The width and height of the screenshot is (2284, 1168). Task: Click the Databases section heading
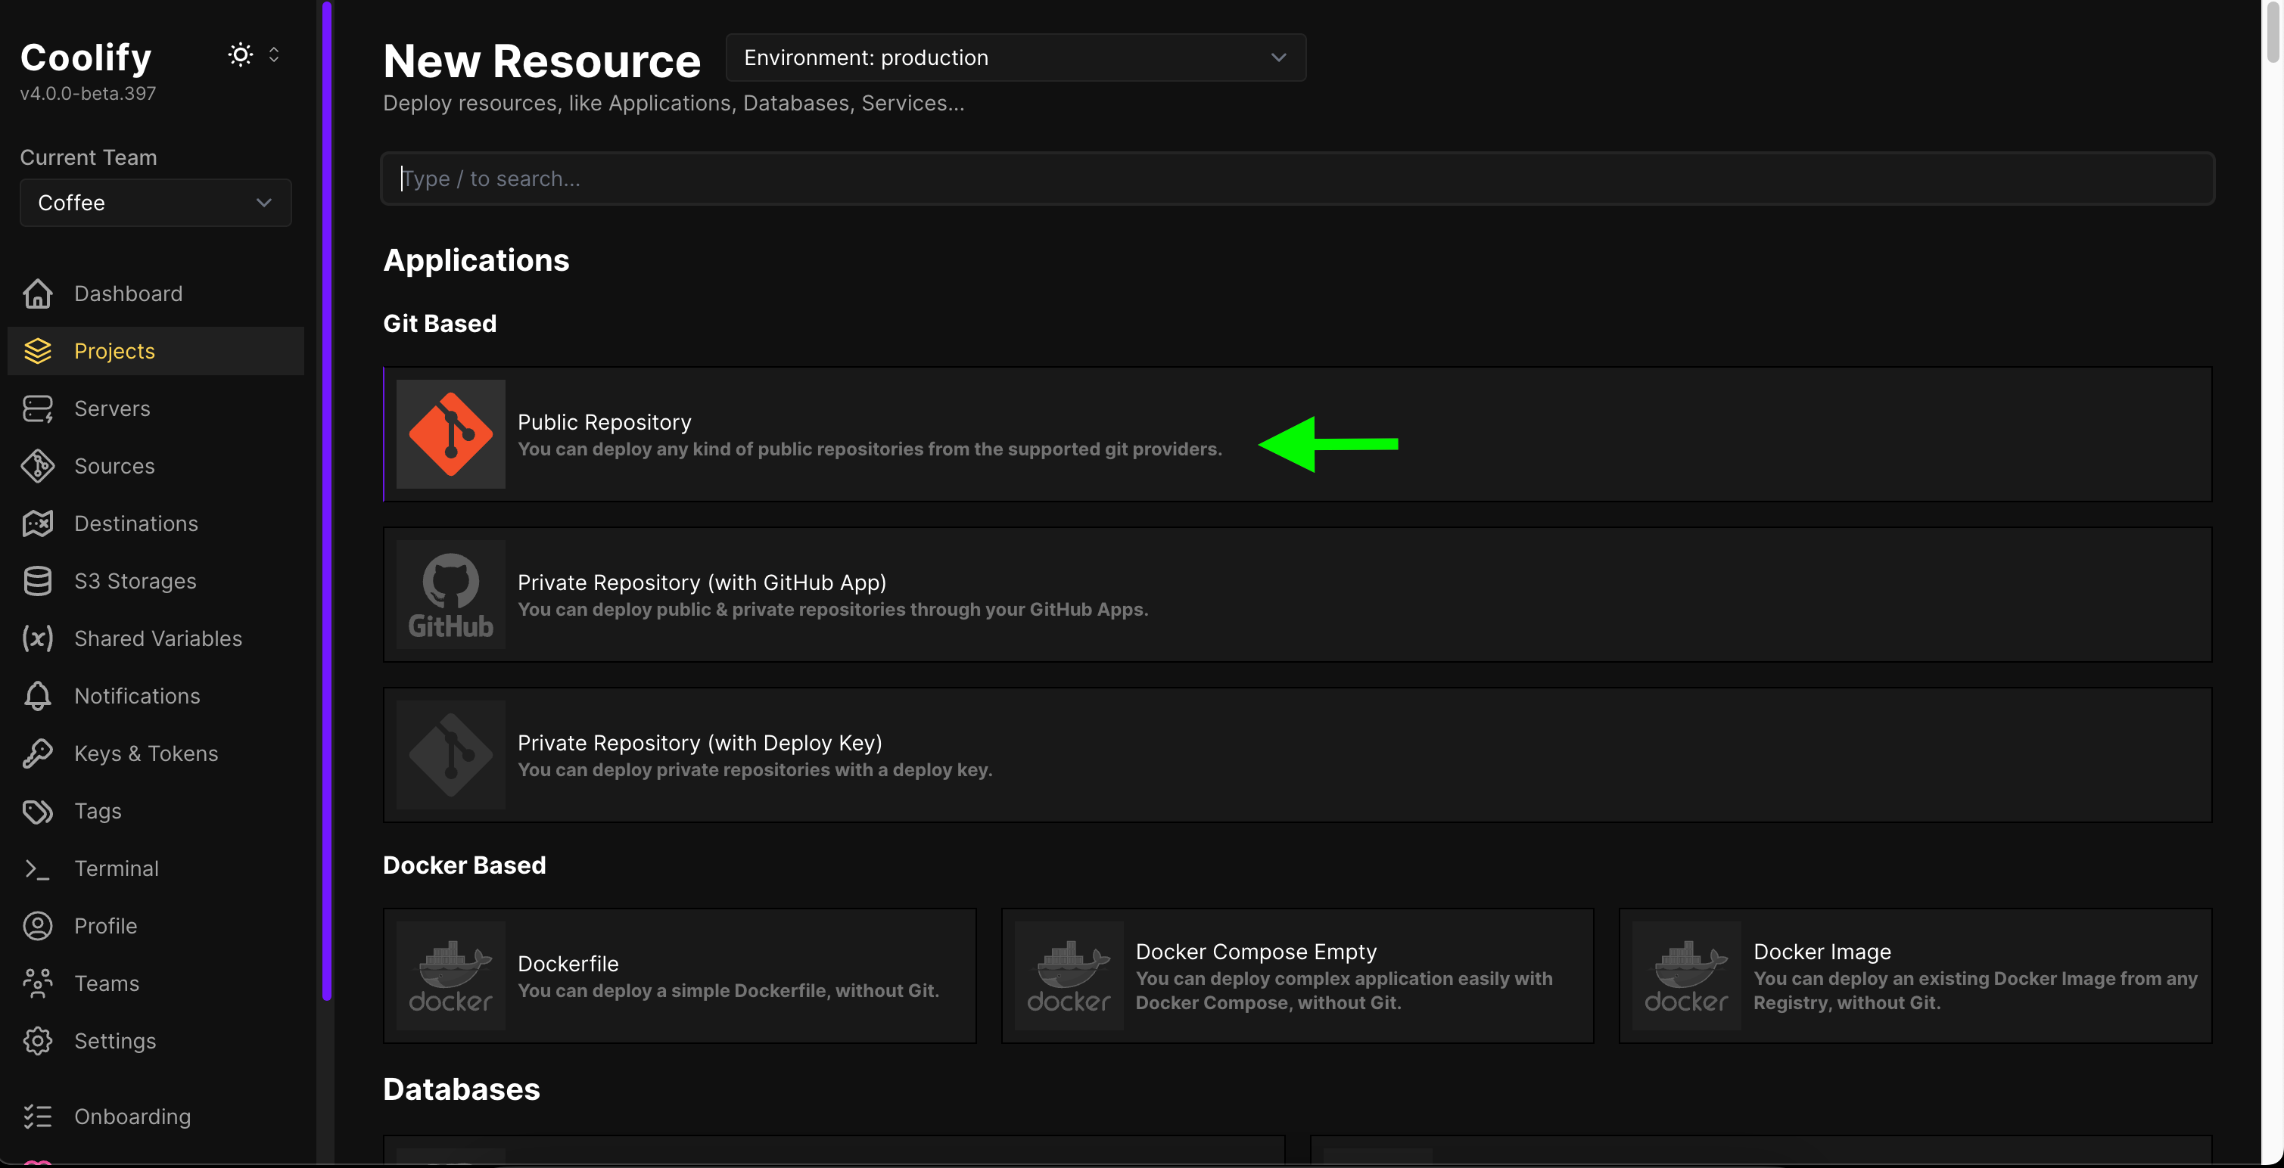coord(461,1089)
